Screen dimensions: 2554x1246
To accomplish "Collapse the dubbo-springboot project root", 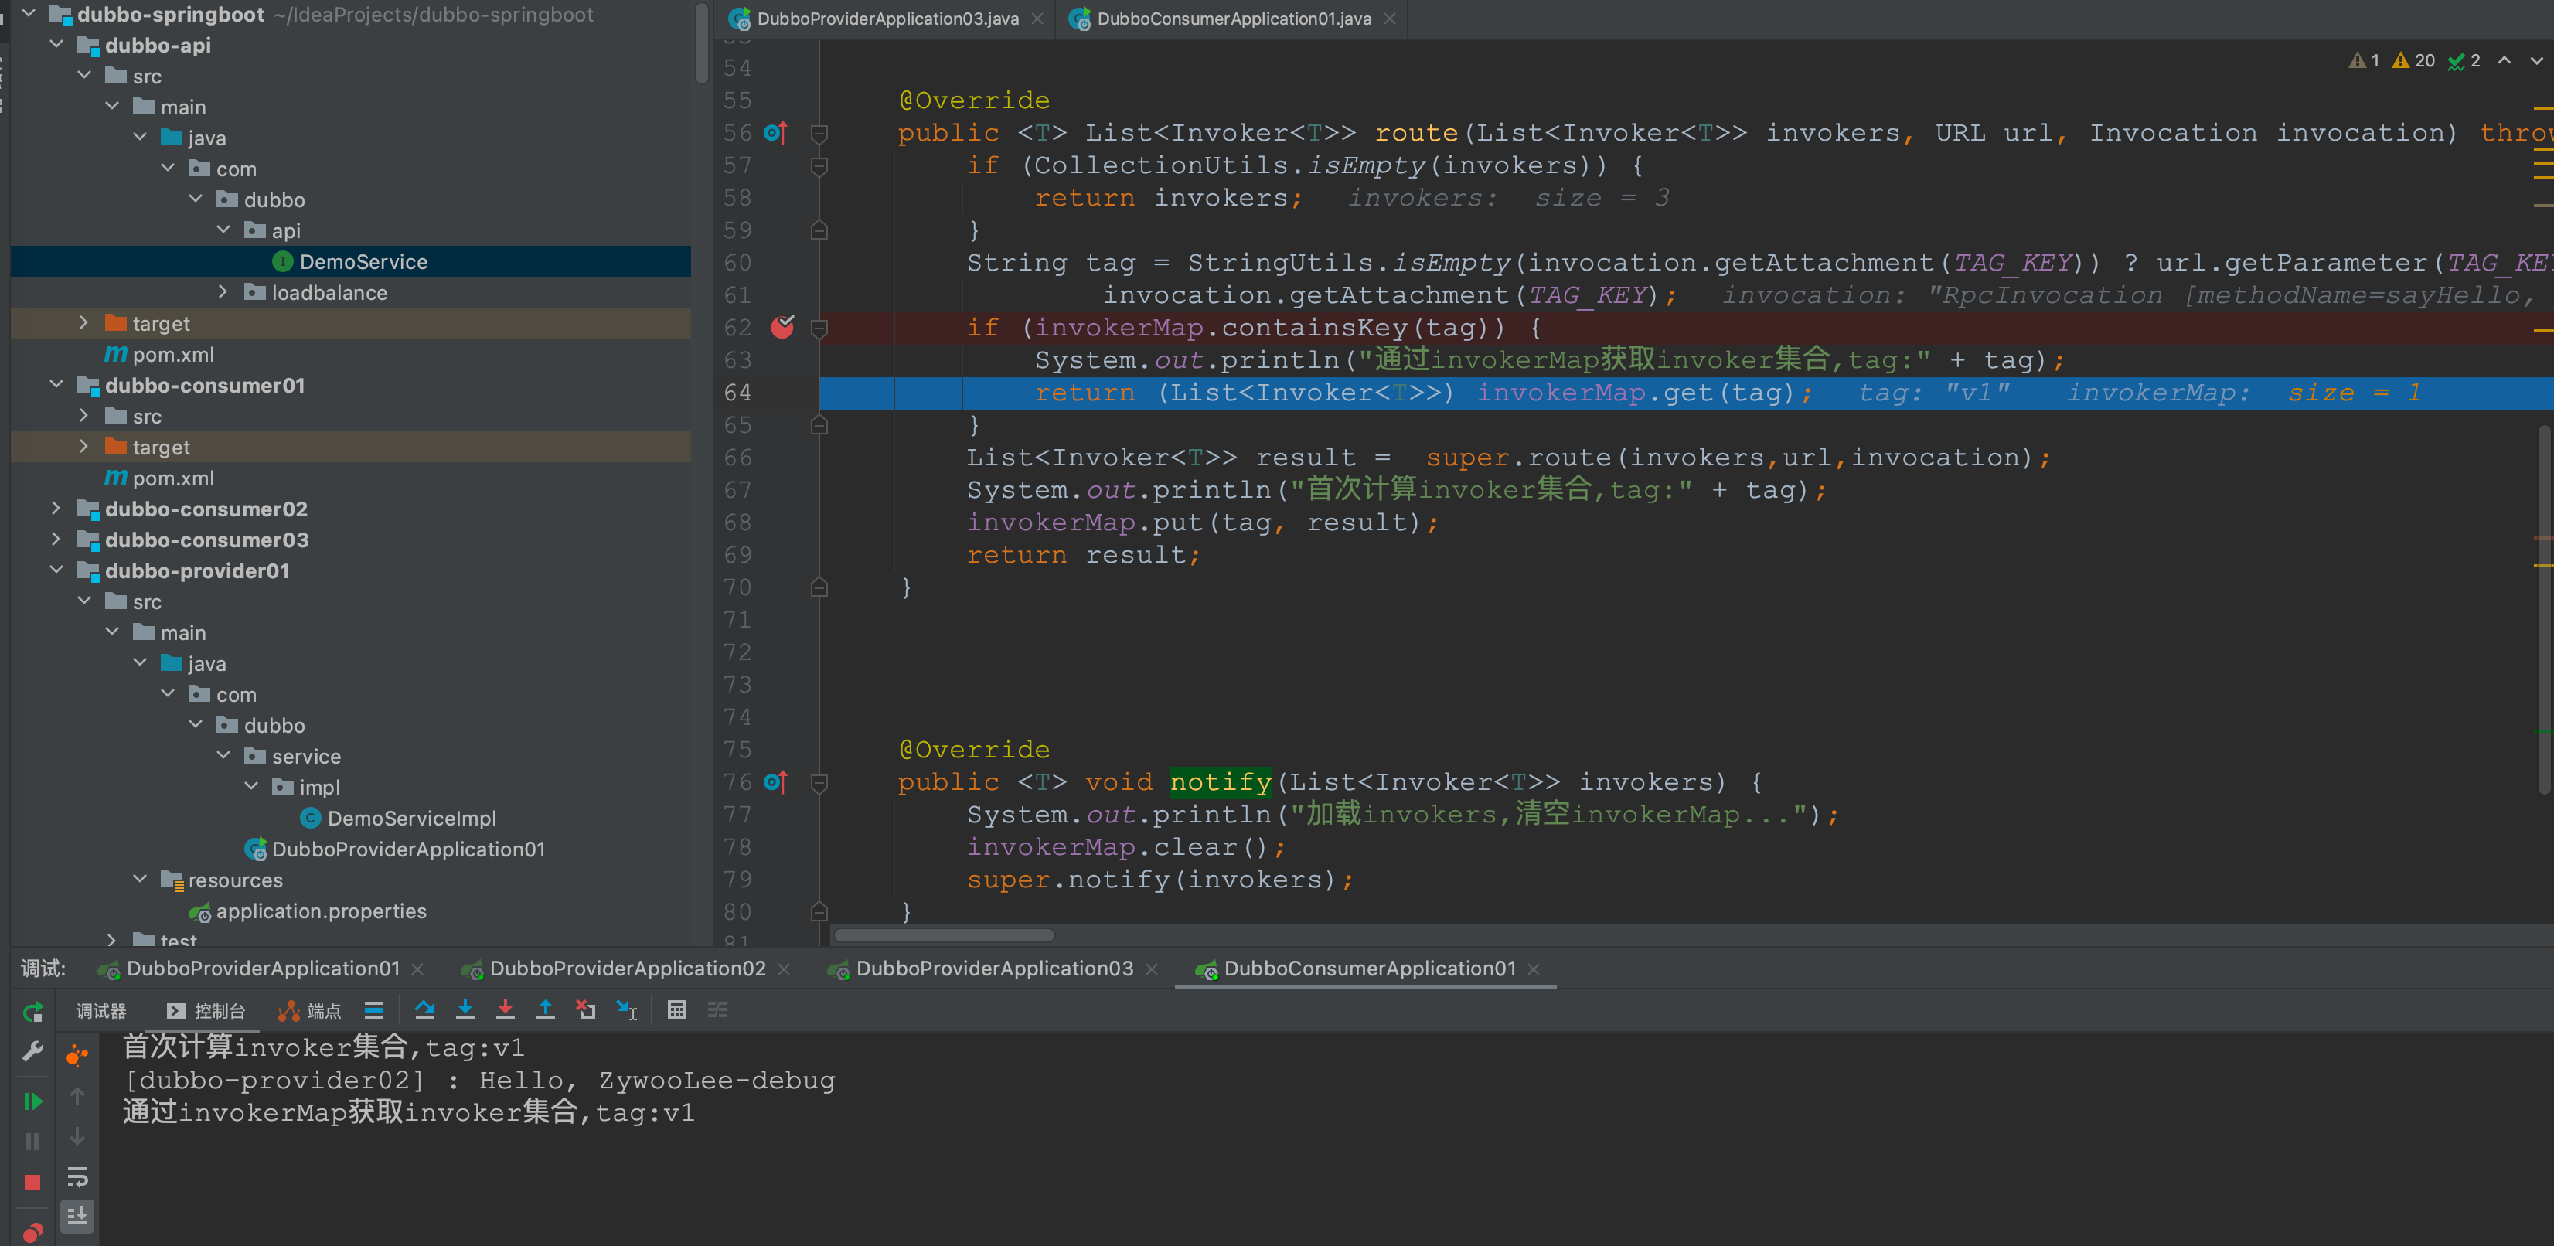I will [x=29, y=14].
